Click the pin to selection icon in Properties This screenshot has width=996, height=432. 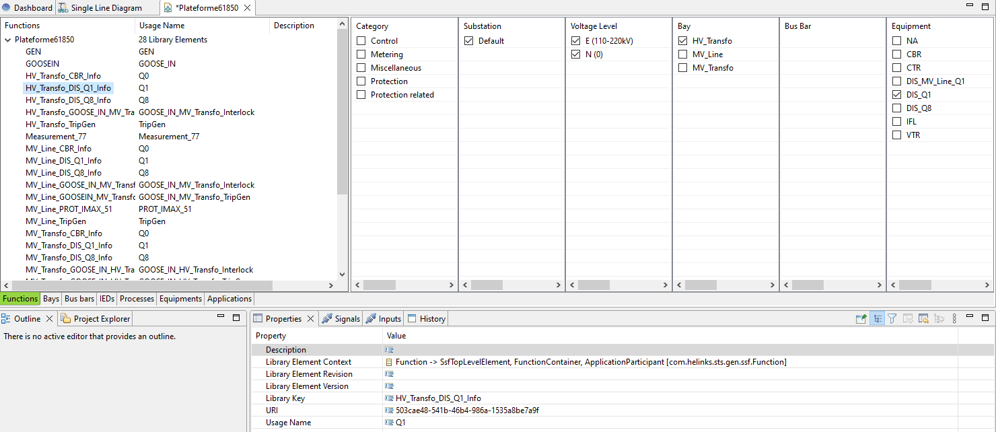tap(861, 318)
